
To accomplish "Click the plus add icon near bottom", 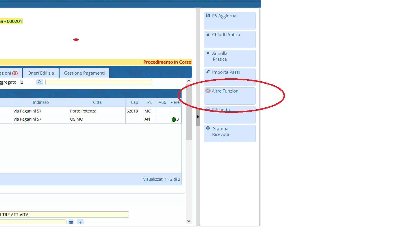I will pyautogui.click(x=80, y=223).
